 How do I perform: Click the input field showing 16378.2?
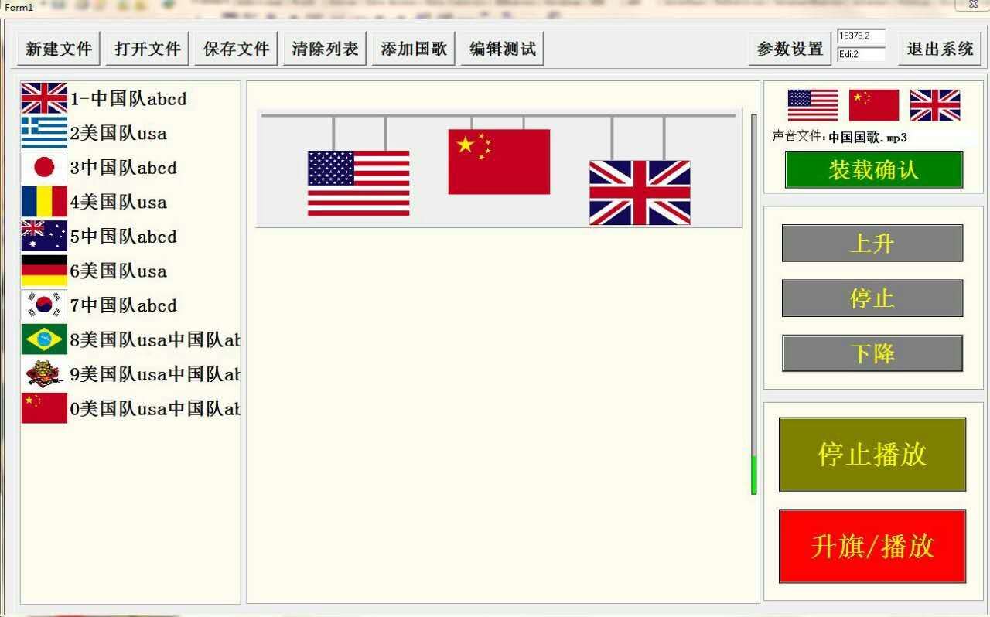point(861,36)
